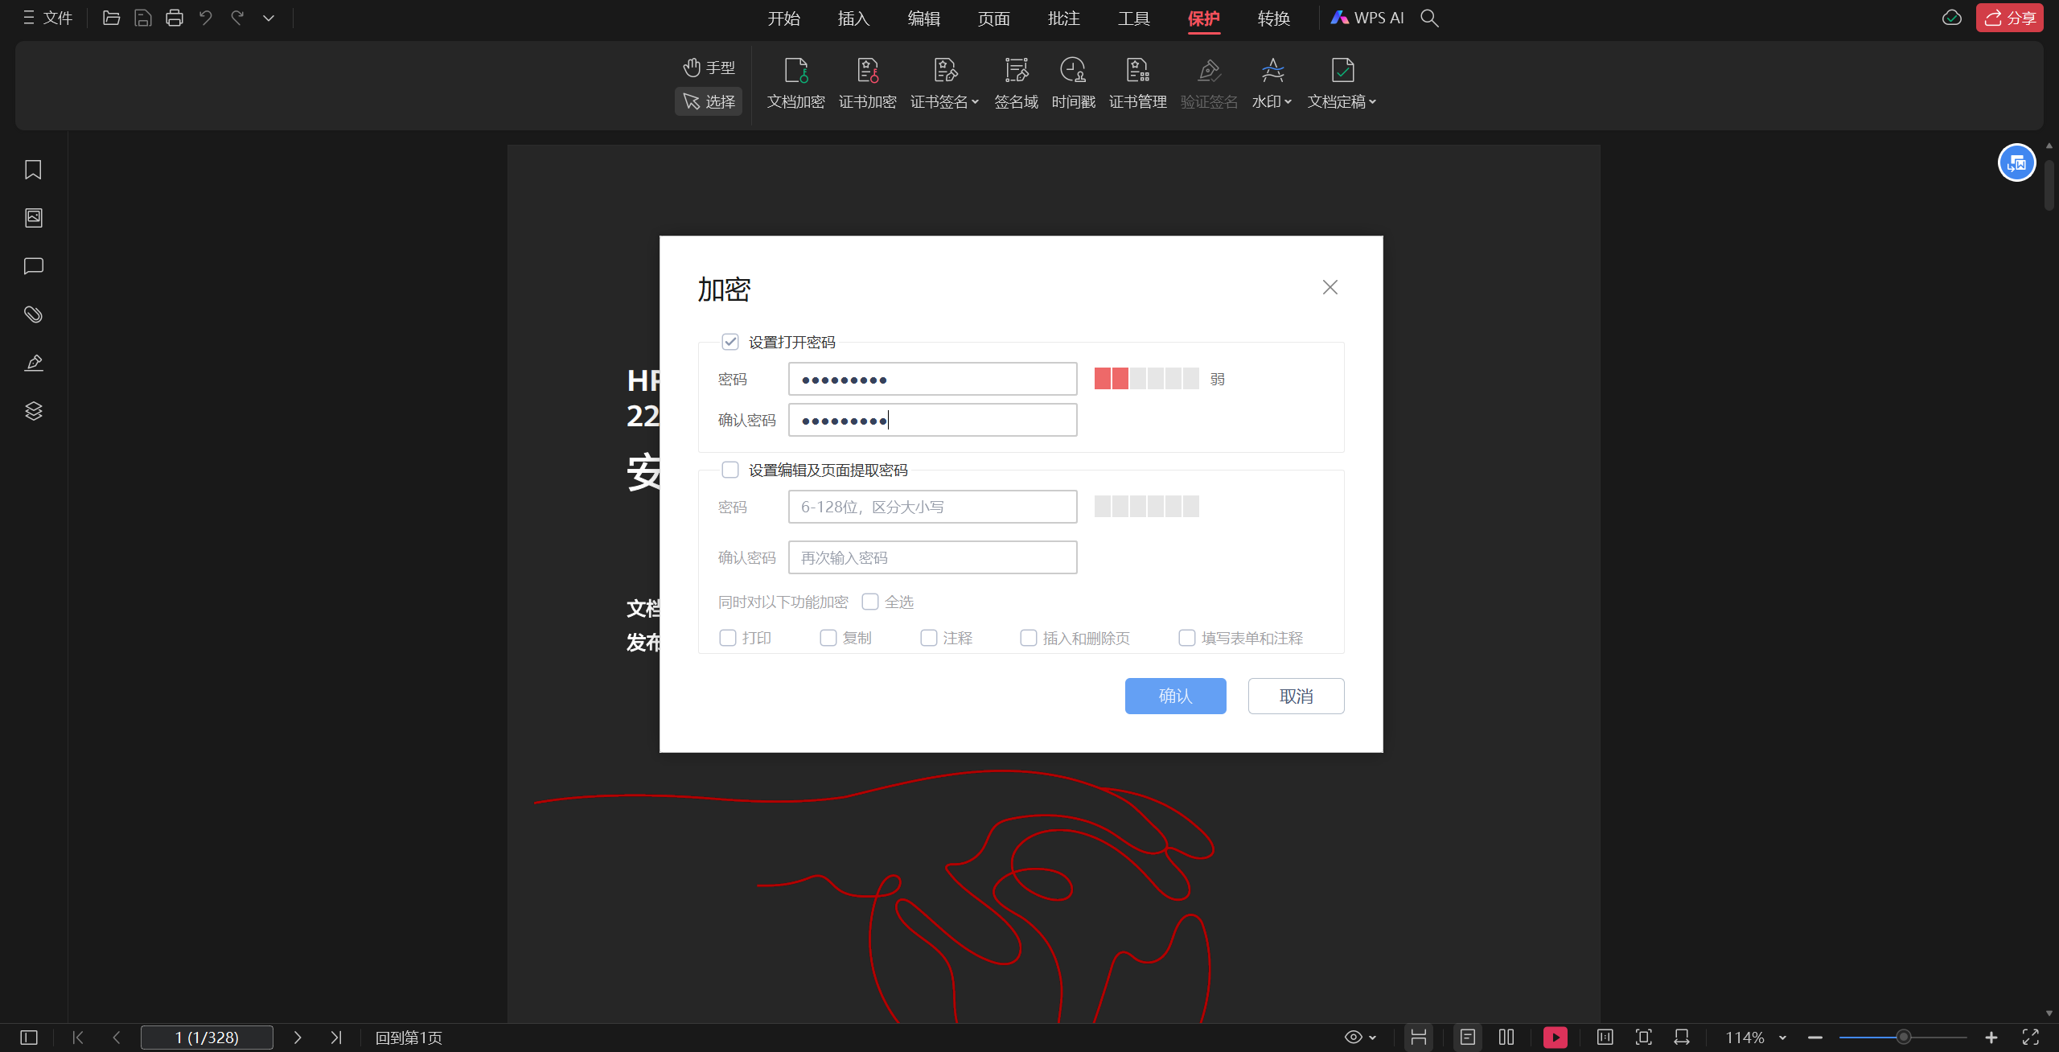
Task: Check the 复制 checkbox
Action: [x=828, y=638]
